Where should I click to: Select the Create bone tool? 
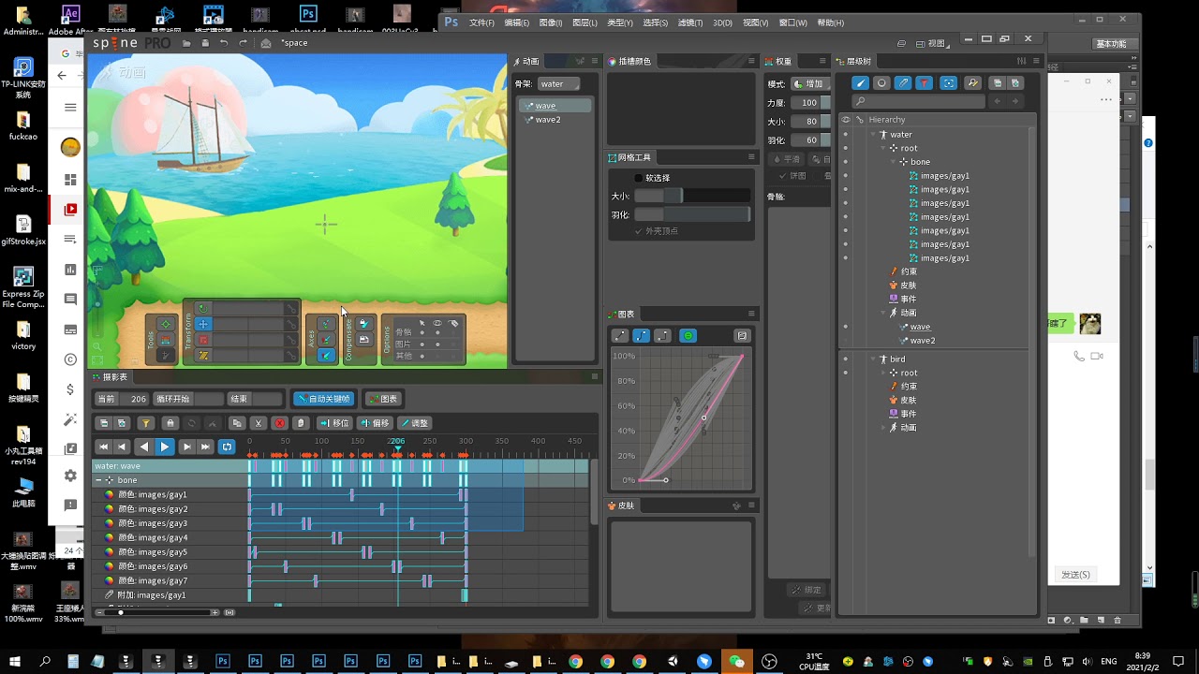[x=165, y=356]
